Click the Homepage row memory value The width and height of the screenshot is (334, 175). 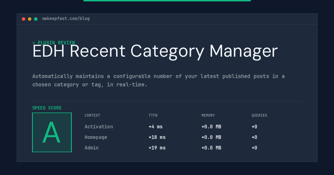[211, 137]
